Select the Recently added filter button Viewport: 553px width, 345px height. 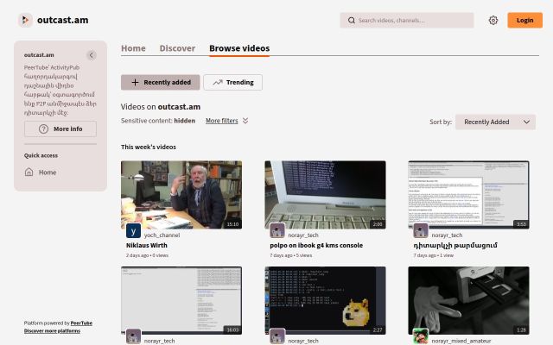click(161, 83)
